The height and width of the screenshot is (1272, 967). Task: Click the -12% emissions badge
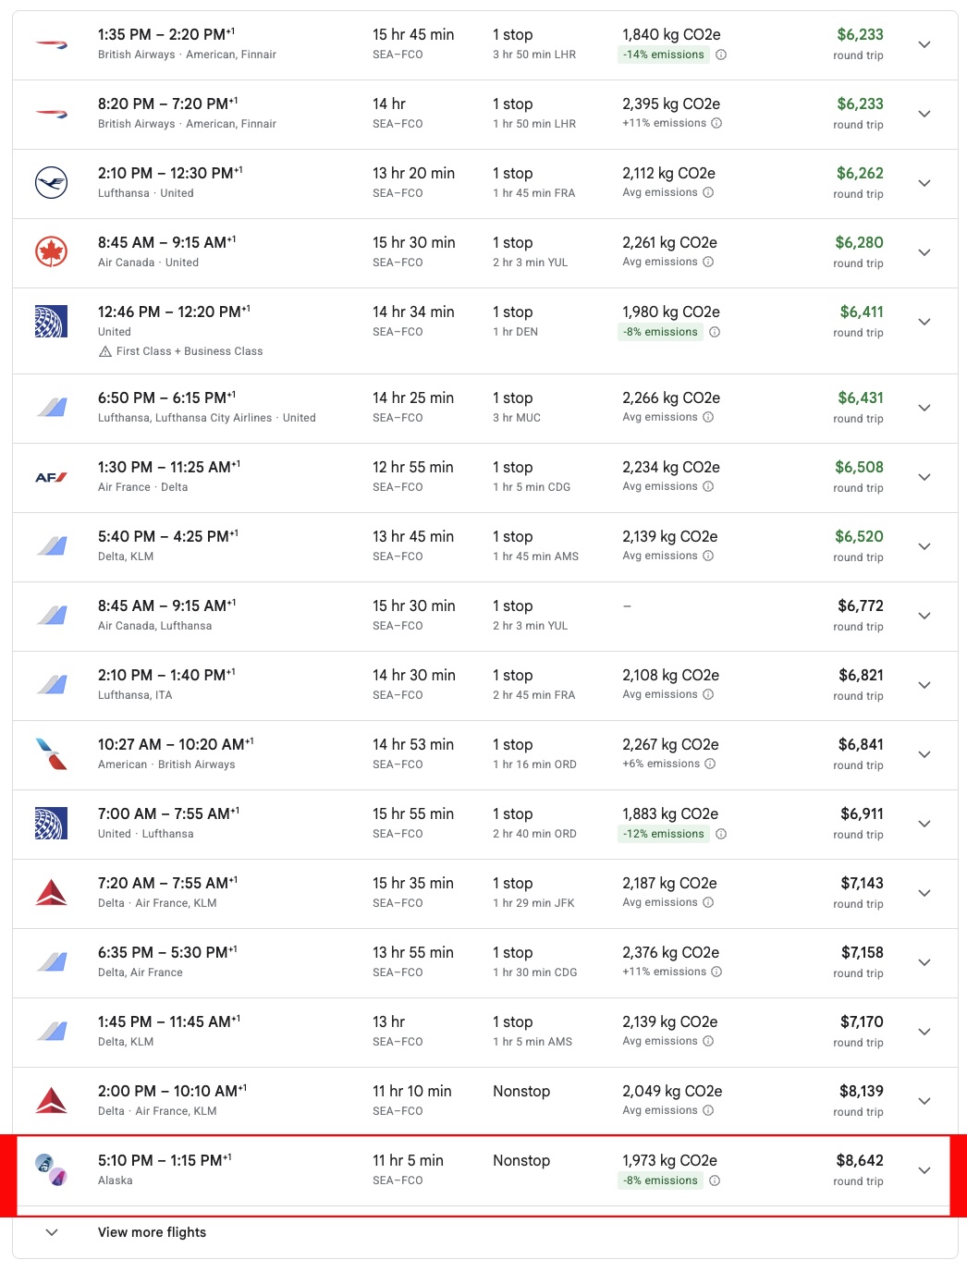point(664,834)
